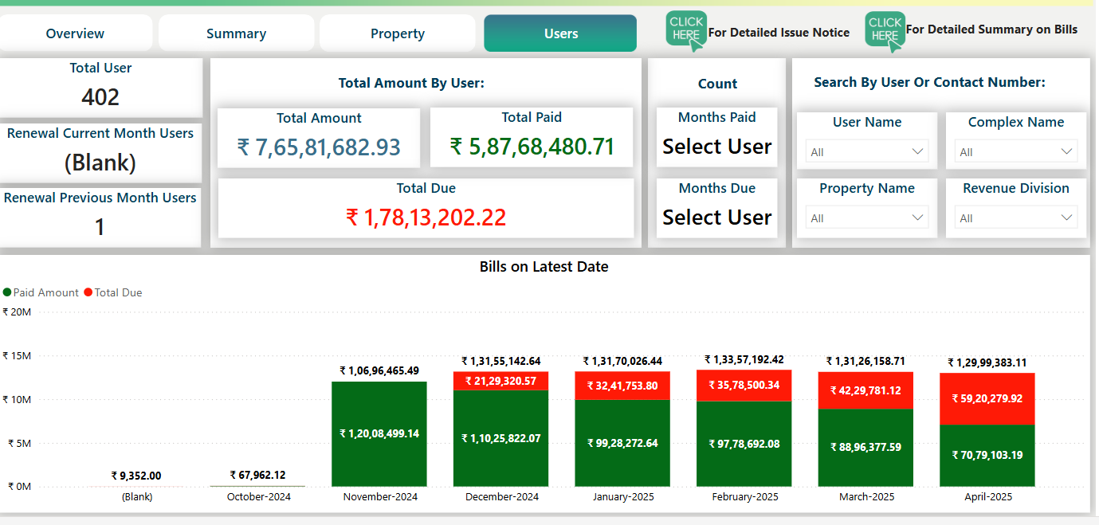This screenshot has width=1099, height=525.
Task: Click the Total Amount By User heading
Action: tap(411, 83)
